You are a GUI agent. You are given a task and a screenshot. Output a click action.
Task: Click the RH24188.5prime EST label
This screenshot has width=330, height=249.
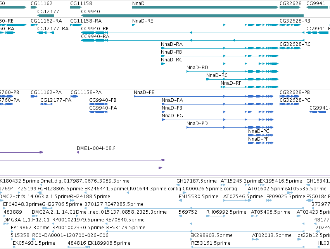click(90, 197)
